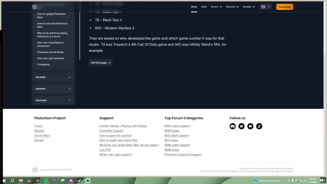Image resolution: width=327 pixels, height=184 pixels.
Task: Open notification center icon in taskbar
Action: coord(322,181)
